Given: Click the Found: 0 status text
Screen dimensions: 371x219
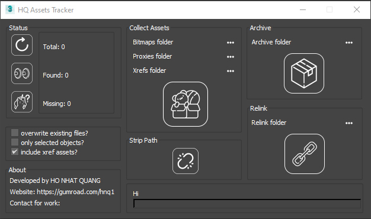Looking at the screenshot, I should pos(56,75).
